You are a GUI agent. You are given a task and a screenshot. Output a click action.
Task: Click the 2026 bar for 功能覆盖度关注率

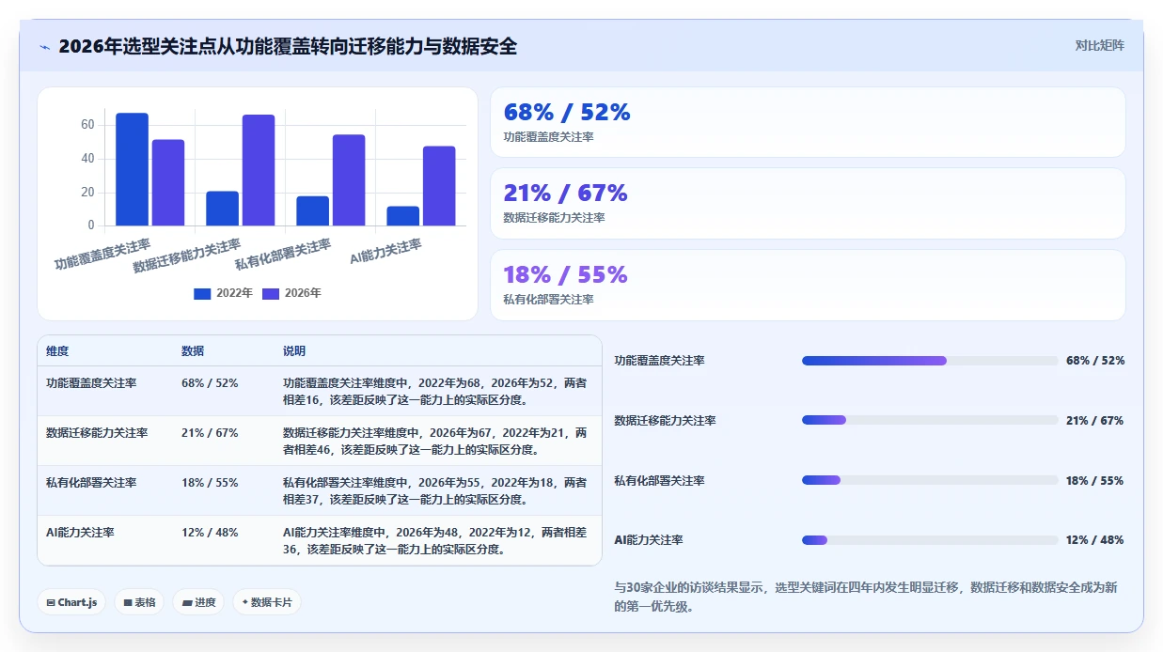[x=168, y=182]
